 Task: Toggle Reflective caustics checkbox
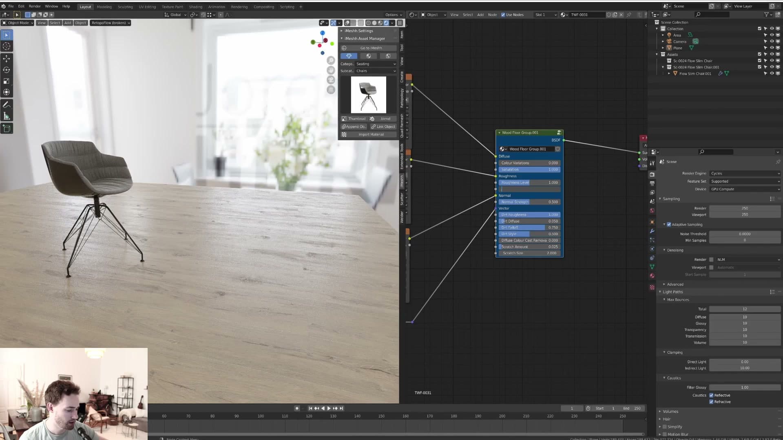click(x=711, y=395)
